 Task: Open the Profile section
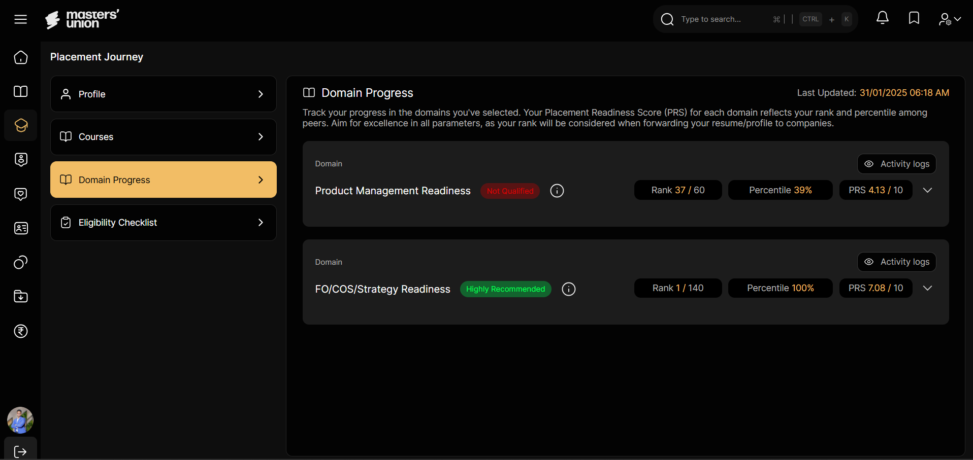pos(163,94)
